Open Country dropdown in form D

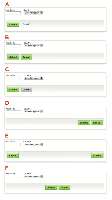(x=34, y=111)
